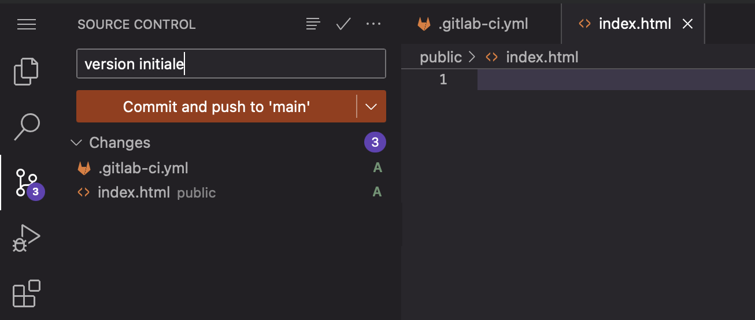The width and height of the screenshot is (755, 320).
Task: Select the Source Control activity icon
Action: (28, 183)
